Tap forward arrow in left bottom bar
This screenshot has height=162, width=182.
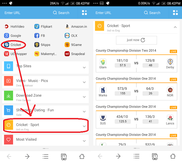click(x=27, y=156)
